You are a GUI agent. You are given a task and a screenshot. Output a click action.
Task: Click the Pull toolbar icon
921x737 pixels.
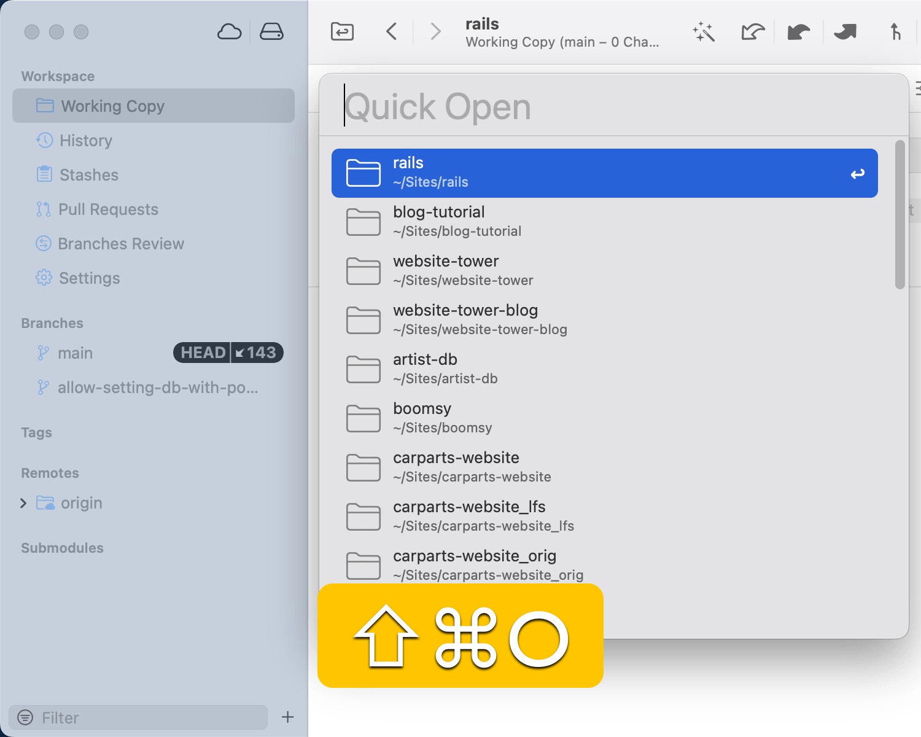pyautogui.click(x=798, y=31)
